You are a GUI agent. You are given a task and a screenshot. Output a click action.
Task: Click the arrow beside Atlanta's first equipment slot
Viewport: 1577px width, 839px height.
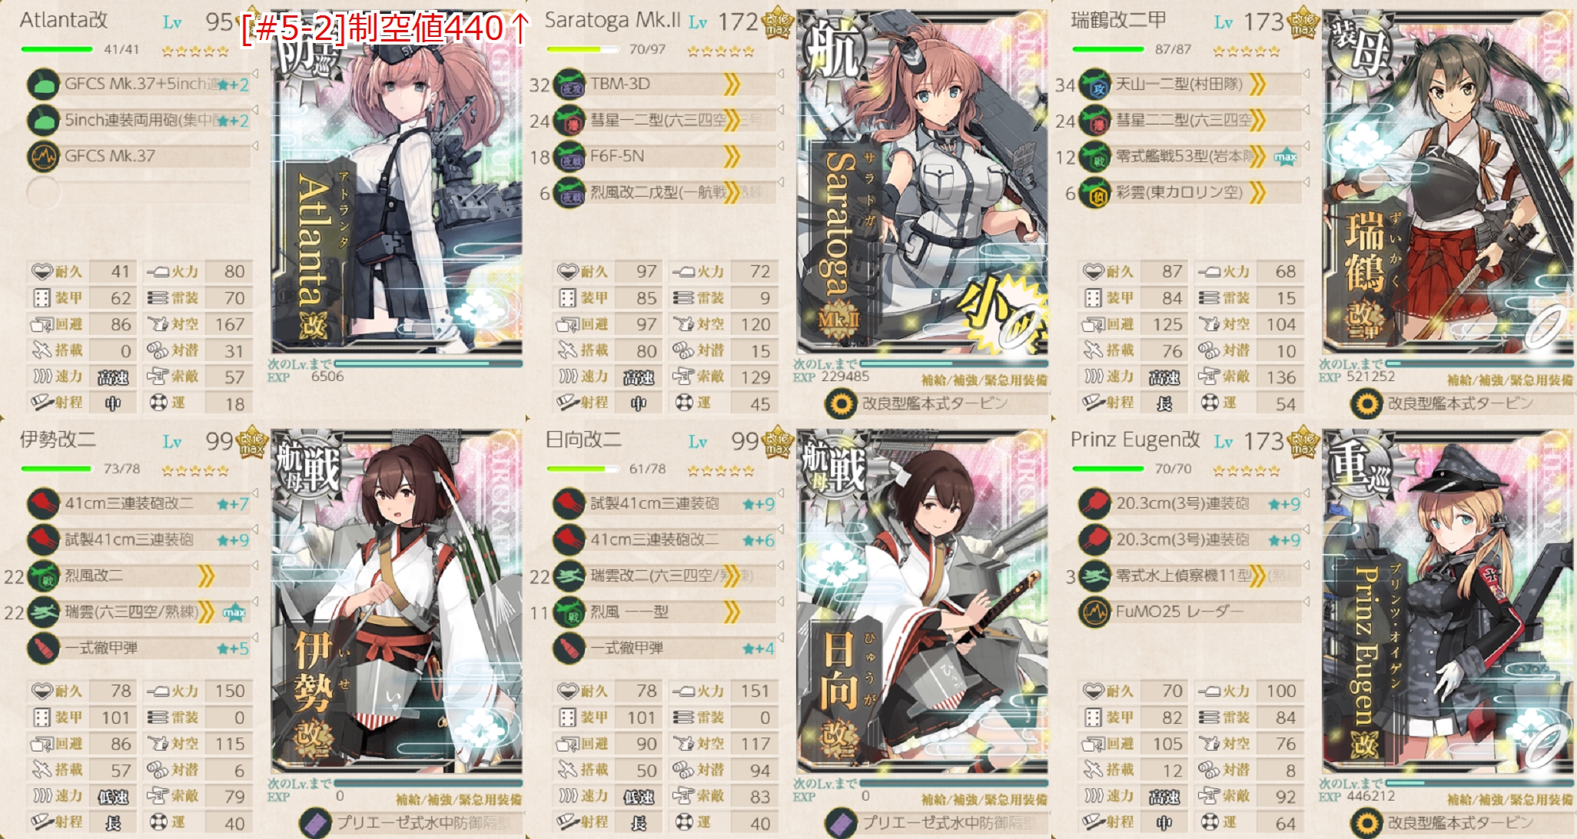[x=255, y=74]
